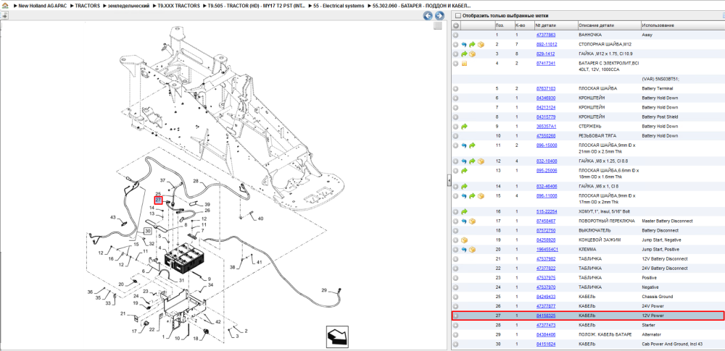Click blue replaced-by arrow in row 2
Screen dimensions: 725x351
pyautogui.click(x=465, y=44)
